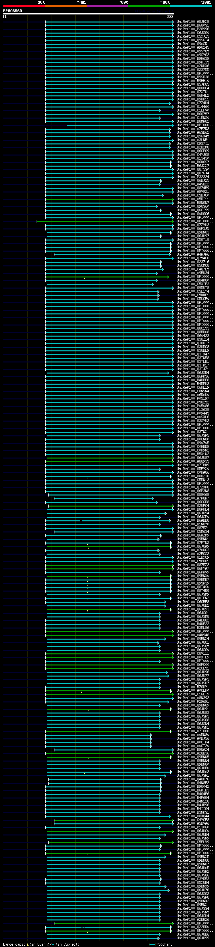Select the UniRef100_Q7ZXP8 label

click(193, 487)
